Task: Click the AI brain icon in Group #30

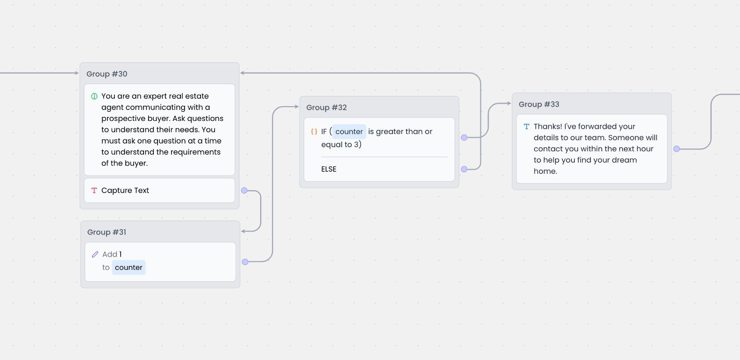Action: [94, 96]
